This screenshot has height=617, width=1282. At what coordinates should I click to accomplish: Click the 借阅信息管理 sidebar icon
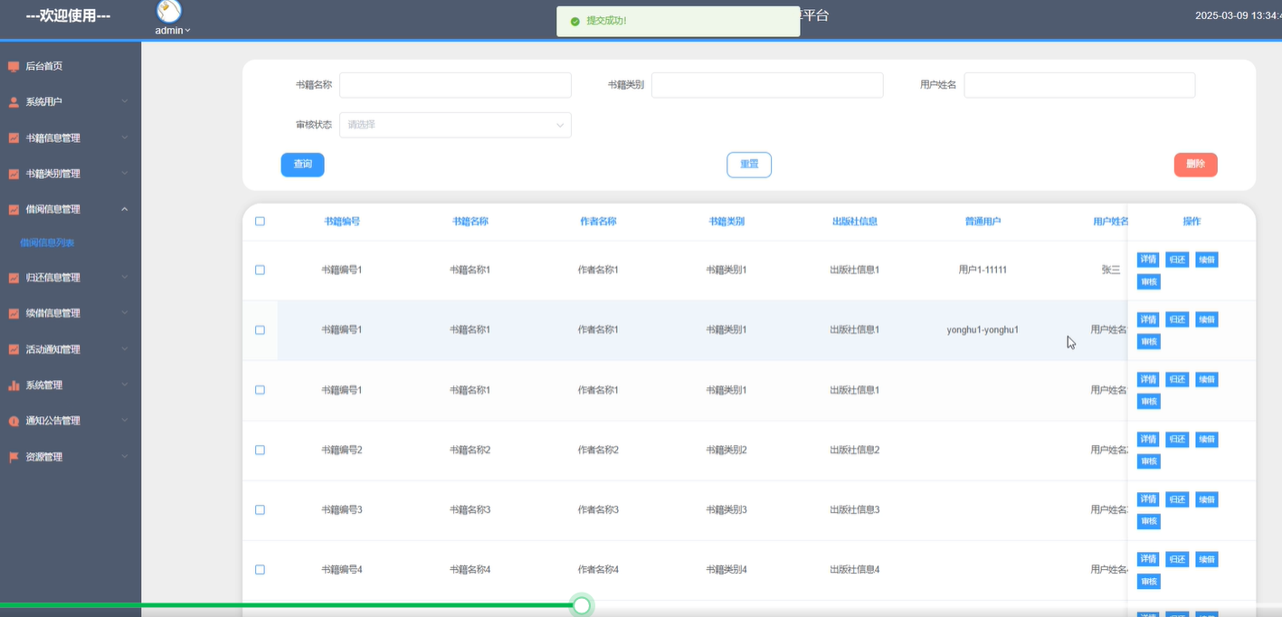(x=14, y=209)
